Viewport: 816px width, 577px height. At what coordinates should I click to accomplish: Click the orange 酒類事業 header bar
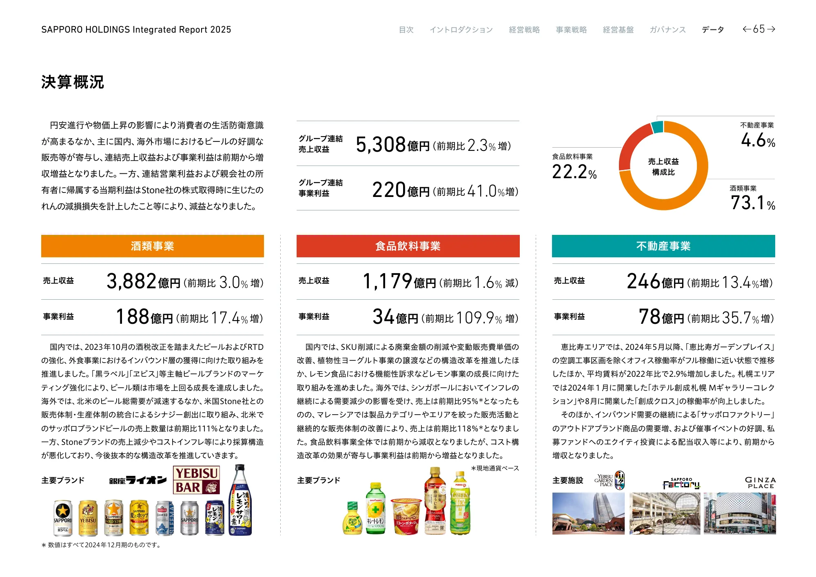(x=152, y=246)
